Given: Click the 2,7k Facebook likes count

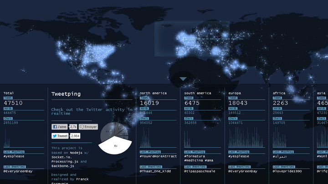Looking at the screenshot, I should tap(73, 127).
